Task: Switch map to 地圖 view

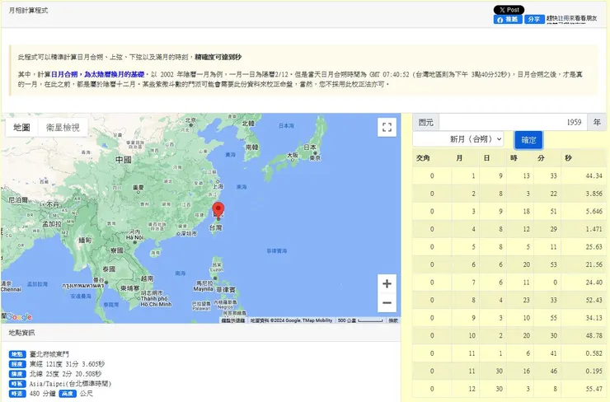Action: (21, 128)
